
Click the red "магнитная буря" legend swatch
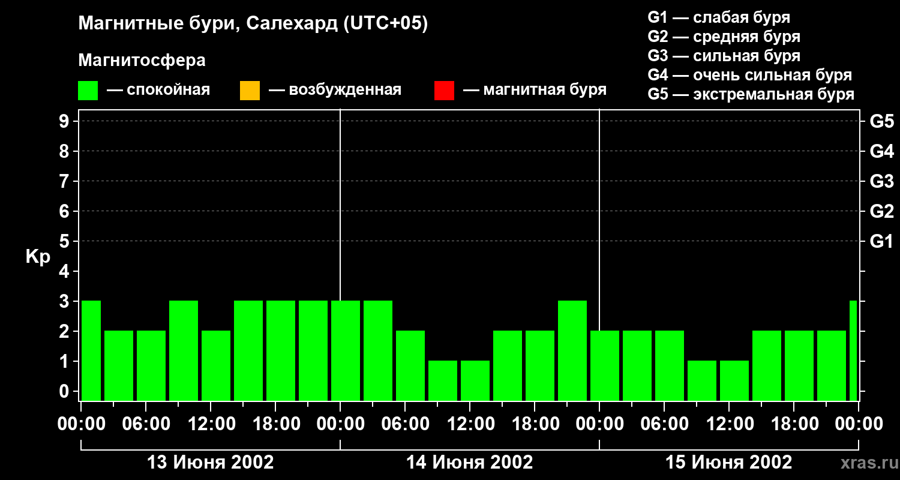[x=444, y=91]
